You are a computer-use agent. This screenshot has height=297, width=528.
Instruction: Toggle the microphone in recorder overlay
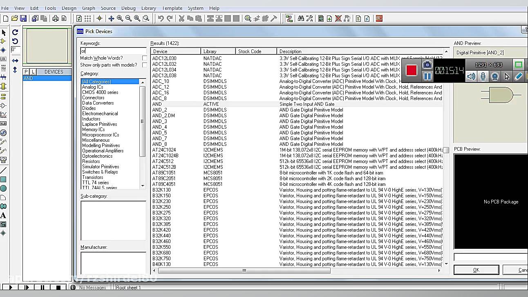click(483, 76)
